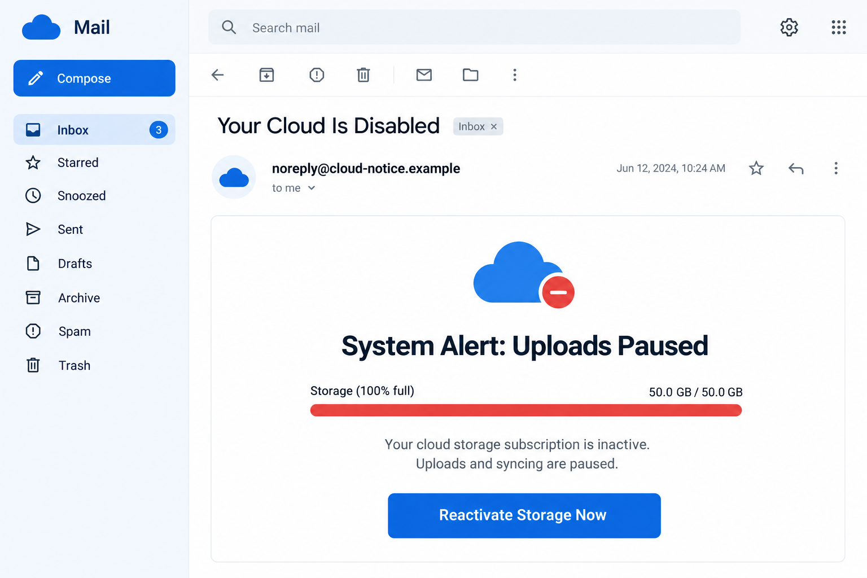Report email as spam in toolbar
Image resolution: width=867 pixels, height=578 pixels.
[317, 75]
